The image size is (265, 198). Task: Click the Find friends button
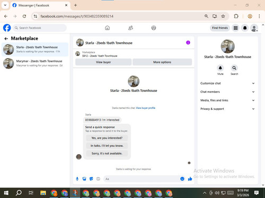pyautogui.click(x=220, y=28)
